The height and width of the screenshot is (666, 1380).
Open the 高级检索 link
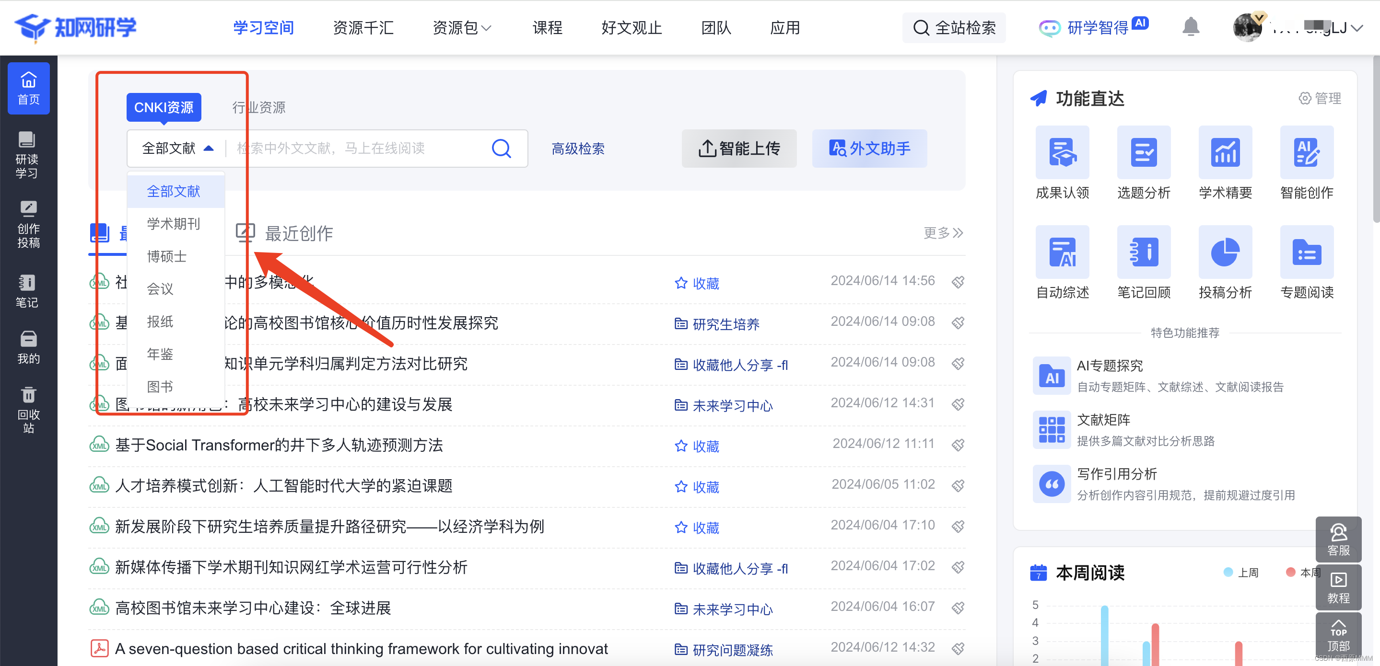click(x=577, y=149)
